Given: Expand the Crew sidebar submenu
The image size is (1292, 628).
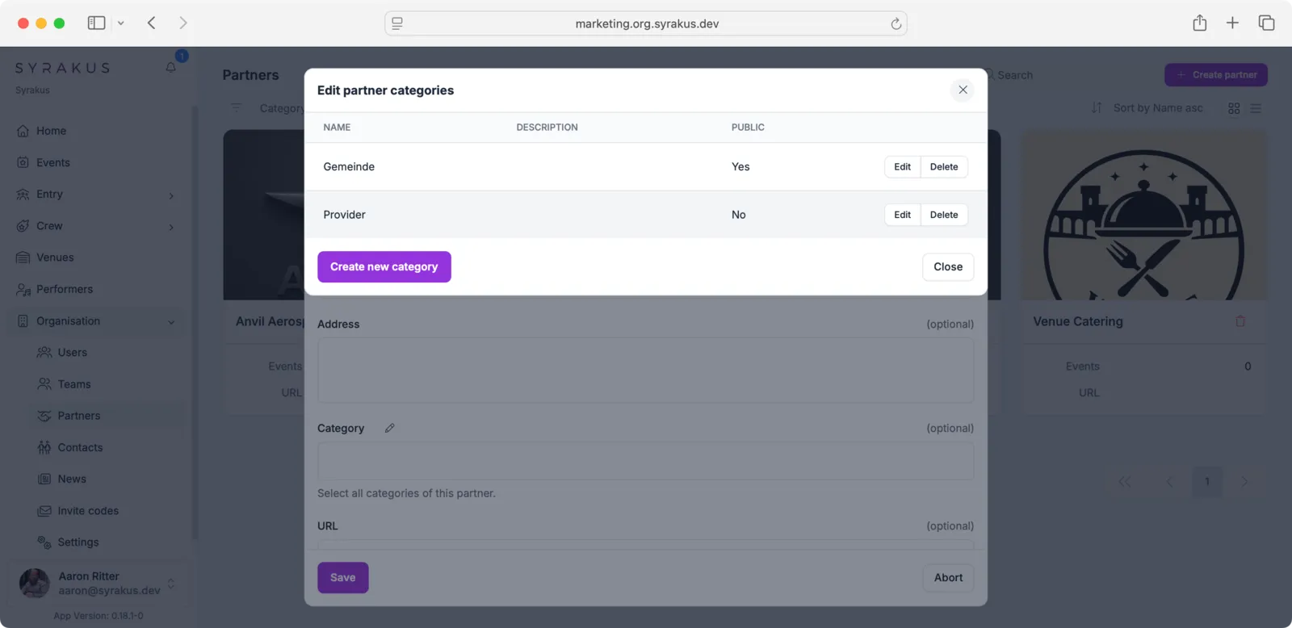Looking at the screenshot, I should click(x=171, y=227).
